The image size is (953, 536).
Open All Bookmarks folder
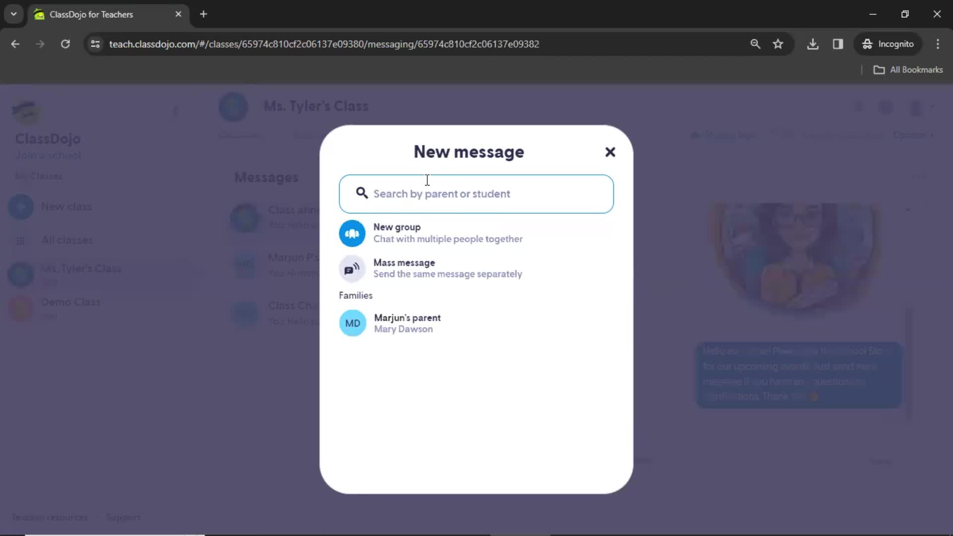[x=908, y=70]
